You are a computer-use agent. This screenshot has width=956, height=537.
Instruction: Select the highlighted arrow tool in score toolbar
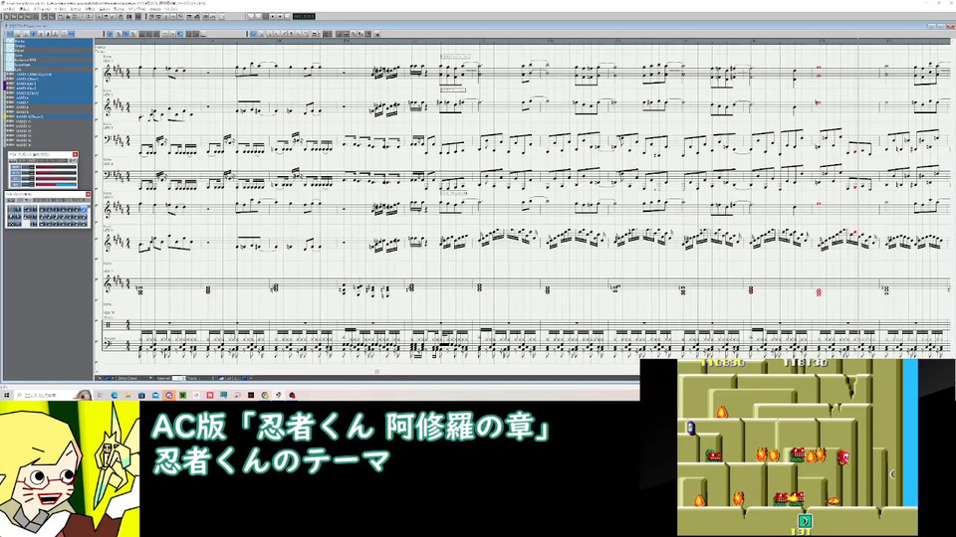pyautogui.click(x=253, y=34)
